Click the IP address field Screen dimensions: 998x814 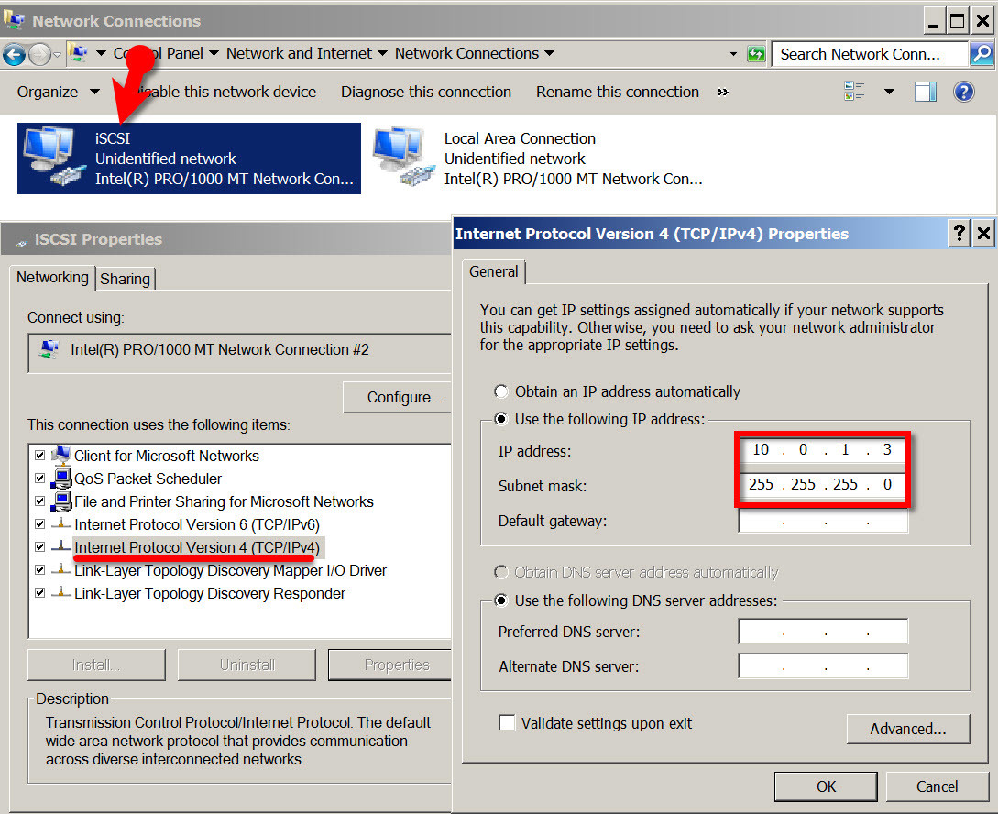pyautogui.click(x=823, y=450)
